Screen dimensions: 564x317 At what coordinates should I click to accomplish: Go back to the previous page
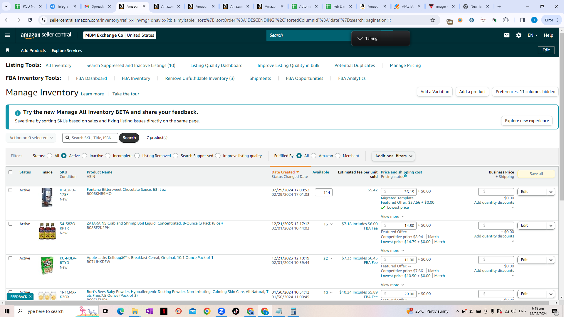(x=7, y=20)
